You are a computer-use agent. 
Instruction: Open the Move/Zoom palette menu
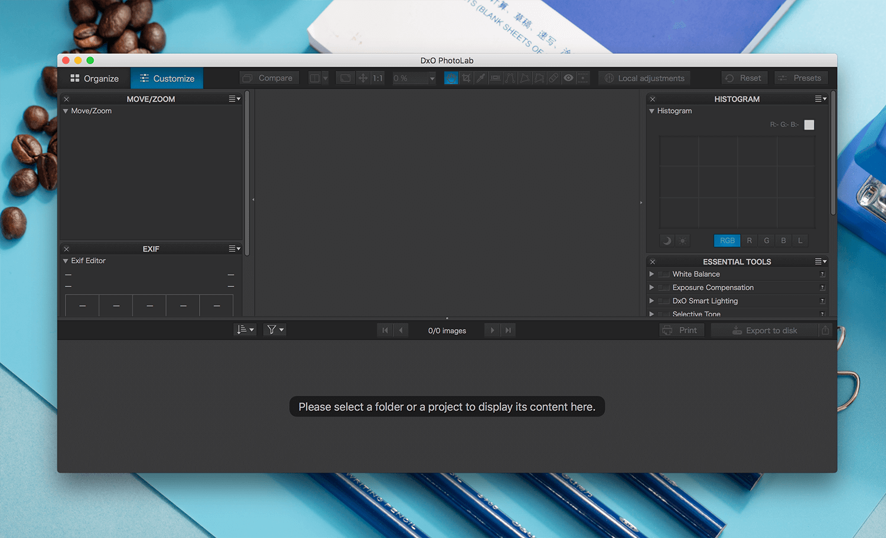234,99
